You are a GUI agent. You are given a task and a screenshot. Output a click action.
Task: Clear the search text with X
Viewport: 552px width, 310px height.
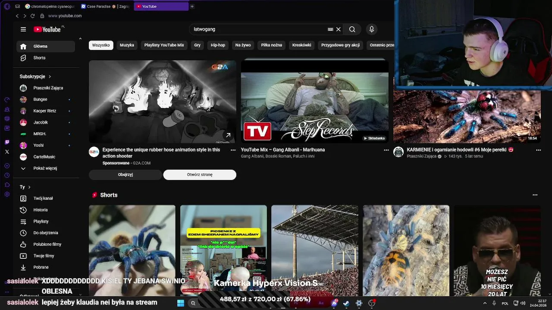[x=339, y=29]
